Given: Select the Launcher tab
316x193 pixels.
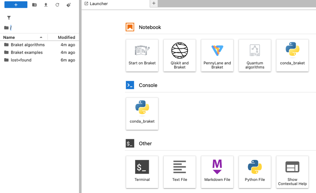Looking at the screenshot, I should pyautogui.click(x=99, y=4).
